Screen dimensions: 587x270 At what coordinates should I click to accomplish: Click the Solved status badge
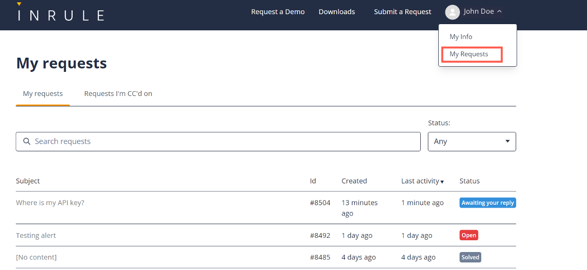click(470, 257)
